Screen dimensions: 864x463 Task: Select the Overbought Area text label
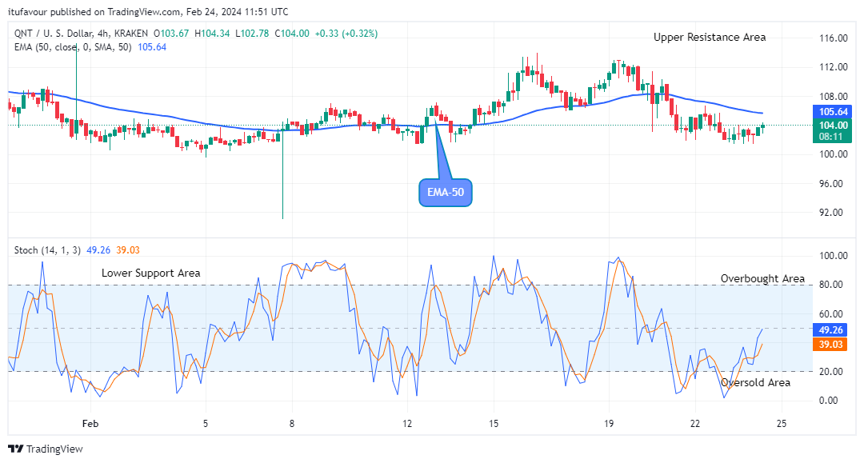(762, 278)
